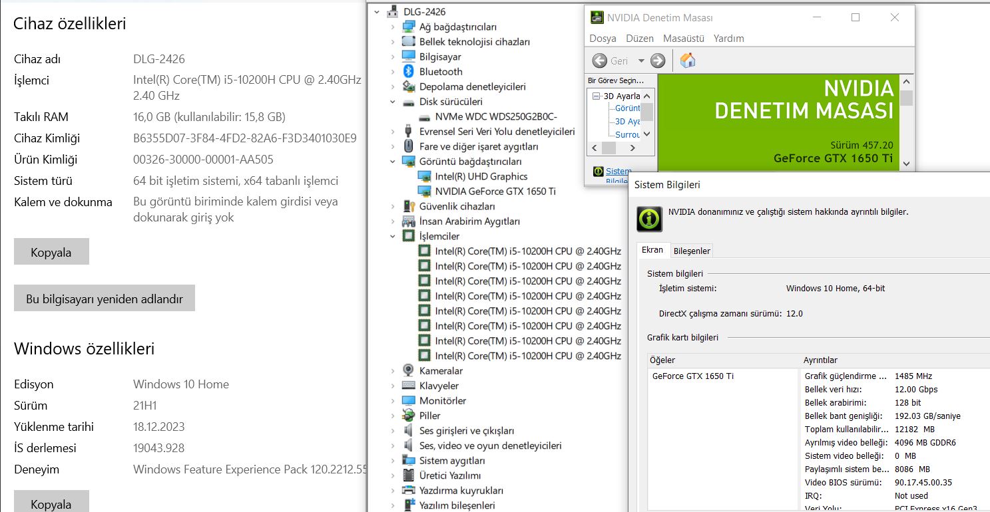Click the Depolama denetleyicileri icon
Viewport: 990px width, 512px height.
coord(408,87)
